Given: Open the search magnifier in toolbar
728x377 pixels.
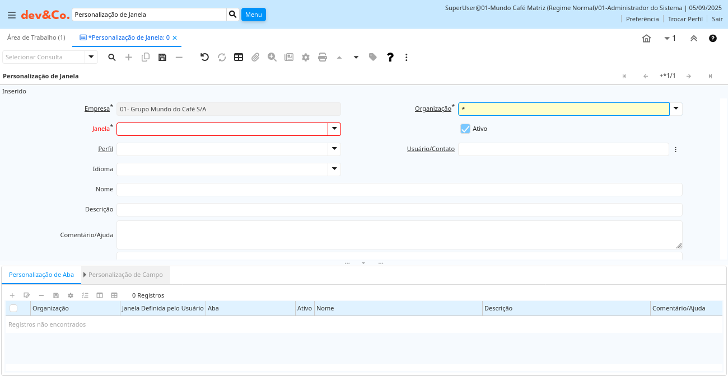Looking at the screenshot, I should pyautogui.click(x=112, y=57).
